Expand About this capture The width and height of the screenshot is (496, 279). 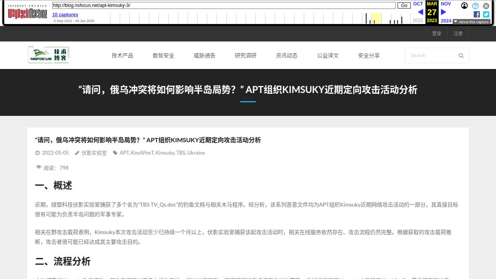click(x=472, y=22)
